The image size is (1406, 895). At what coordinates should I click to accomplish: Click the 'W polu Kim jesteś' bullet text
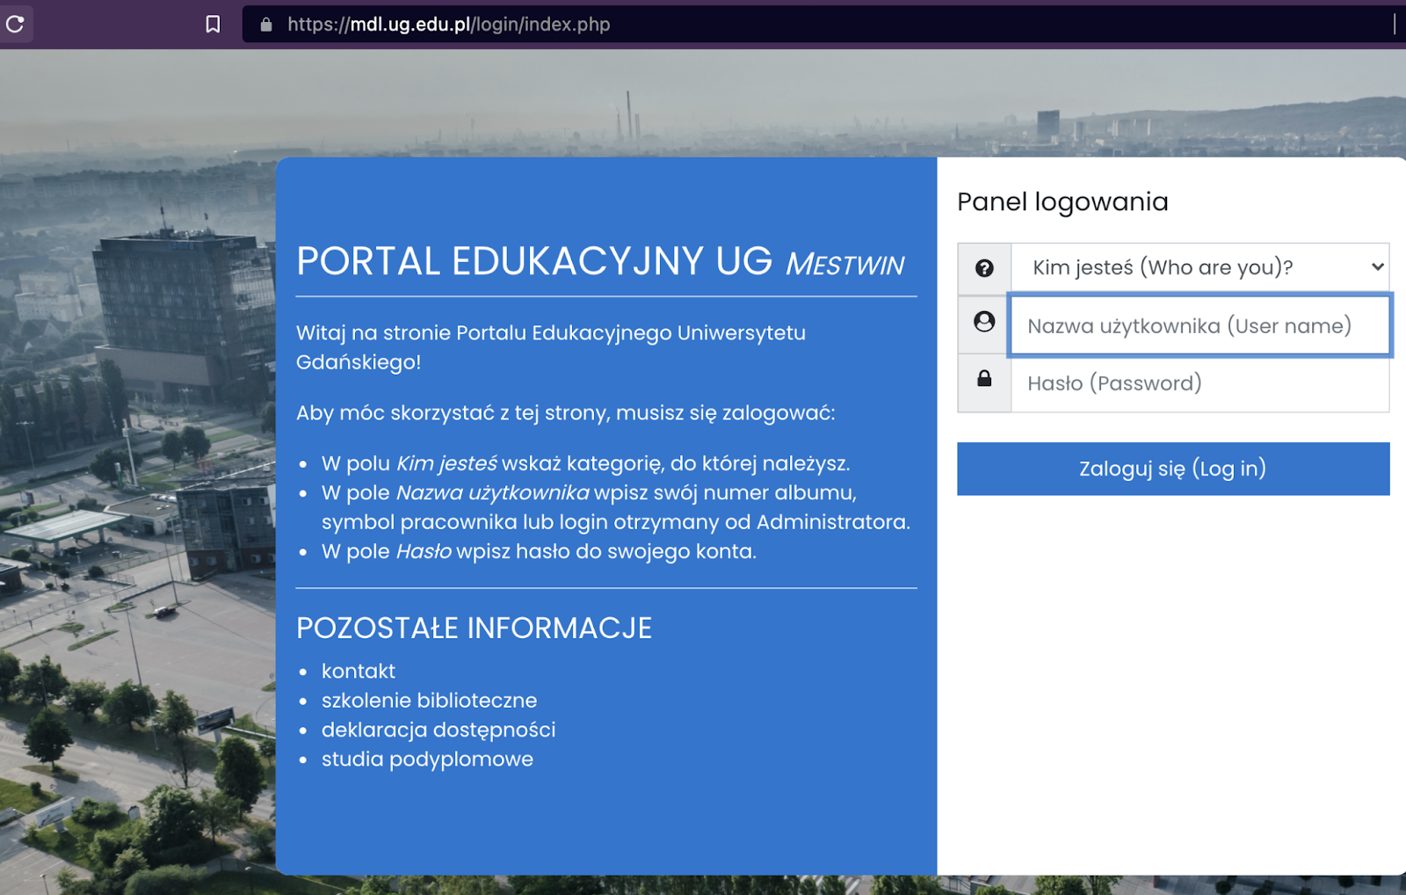pos(585,463)
